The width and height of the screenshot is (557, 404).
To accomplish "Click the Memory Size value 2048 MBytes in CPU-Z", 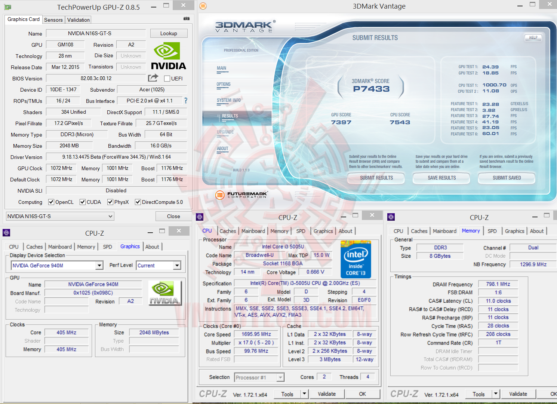I will pyautogui.click(x=154, y=332).
